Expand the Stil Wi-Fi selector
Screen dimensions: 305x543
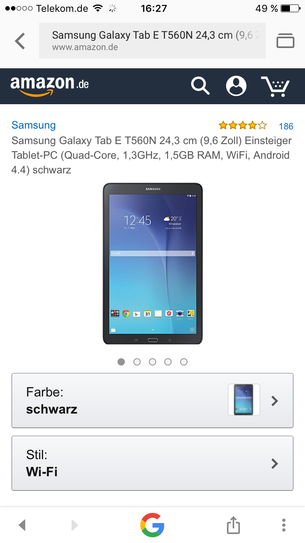152,463
